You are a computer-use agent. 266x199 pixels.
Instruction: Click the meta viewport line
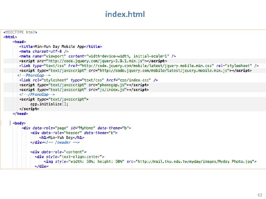click(98, 56)
